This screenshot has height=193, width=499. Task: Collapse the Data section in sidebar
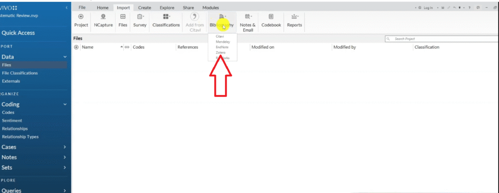[x=65, y=57]
